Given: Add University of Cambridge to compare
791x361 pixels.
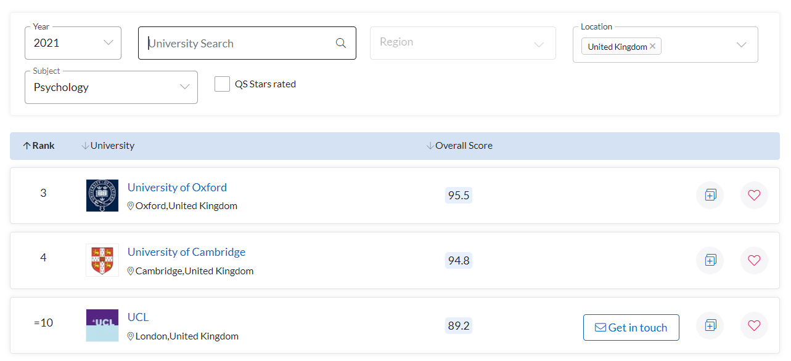Looking at the screenshot, I should tap(710, 260).
